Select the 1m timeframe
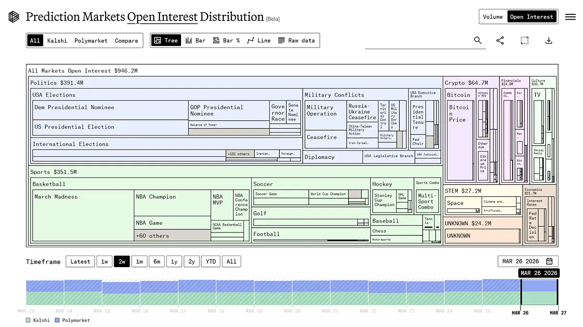This screenshot has width=583, height=327. point(139,261)
